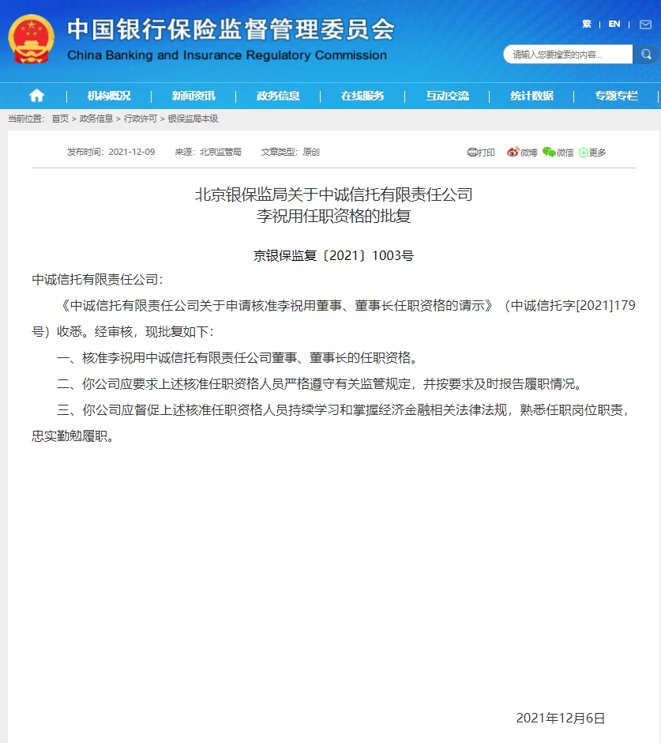Print the article with 打印
This screenshot has height=743, width=661.
pyautogui.click(x=481, y=152)
